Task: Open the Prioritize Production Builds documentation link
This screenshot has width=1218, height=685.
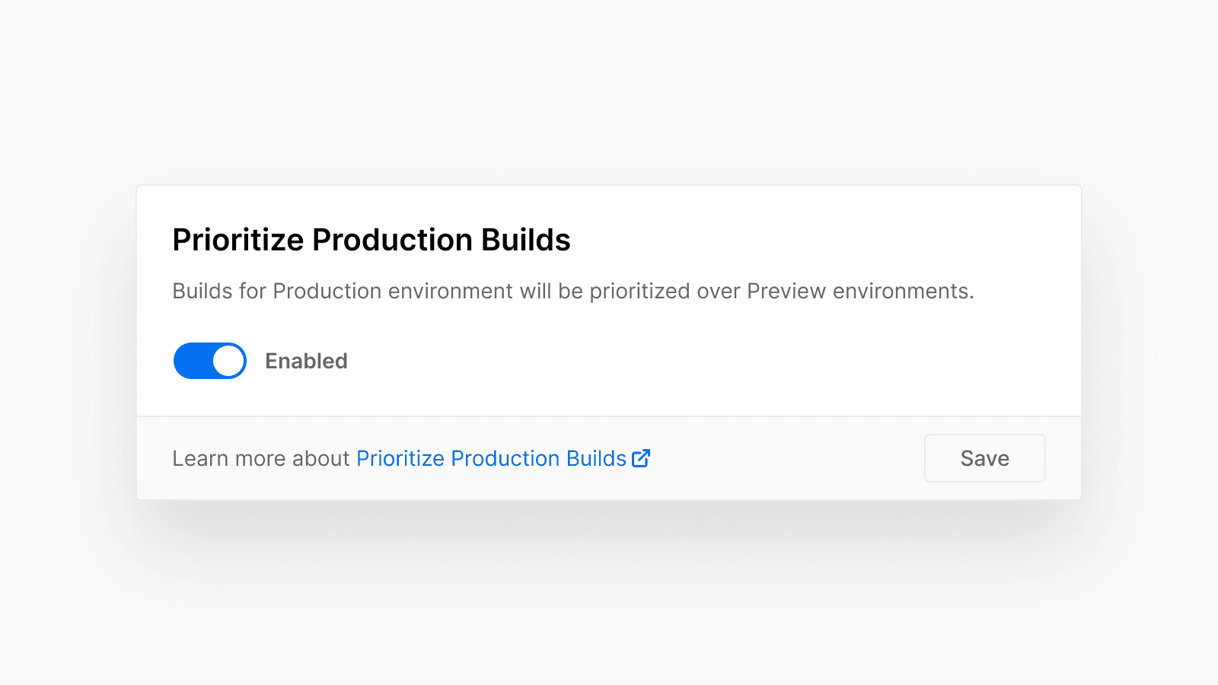Action: (491, 458)
